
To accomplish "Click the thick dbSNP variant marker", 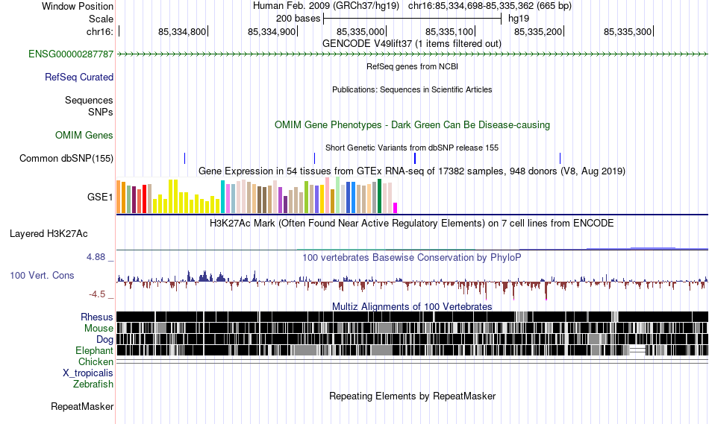I will pos(415,159).
